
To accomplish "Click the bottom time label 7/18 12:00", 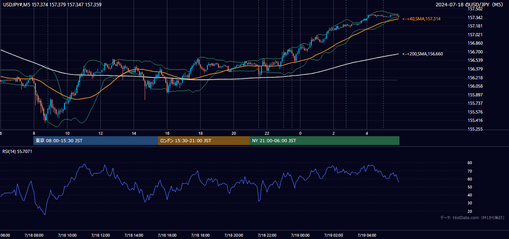I will 100,235.
